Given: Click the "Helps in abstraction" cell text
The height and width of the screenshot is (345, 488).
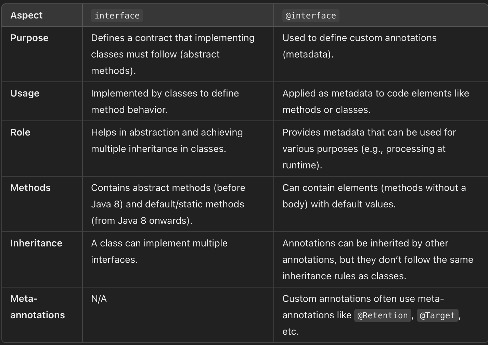Looking at the screenshot, I should click(x=167, y=140).
